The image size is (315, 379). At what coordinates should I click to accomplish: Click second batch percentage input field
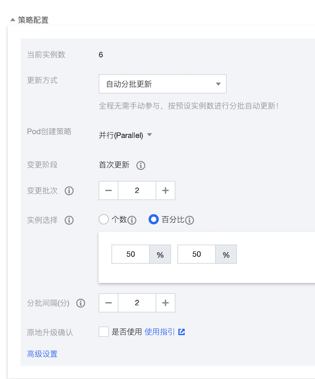(197, 254)
